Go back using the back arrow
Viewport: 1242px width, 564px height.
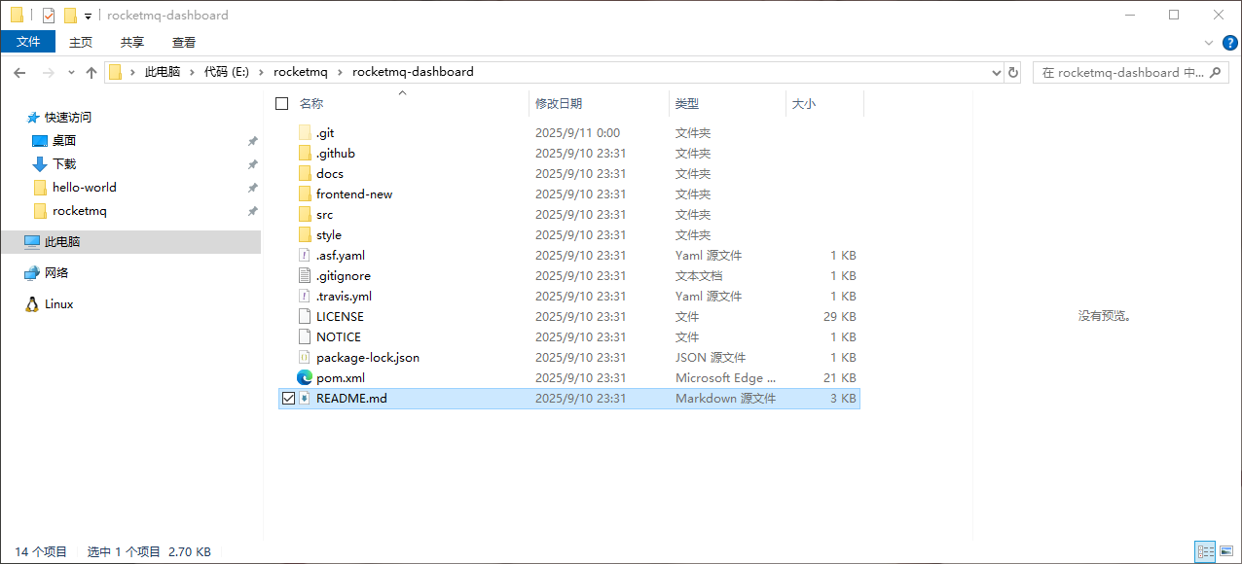point(19,71)
